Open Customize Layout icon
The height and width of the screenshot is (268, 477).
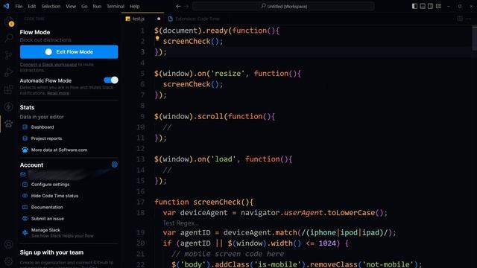pyautogui.click(x=439, y=6)
